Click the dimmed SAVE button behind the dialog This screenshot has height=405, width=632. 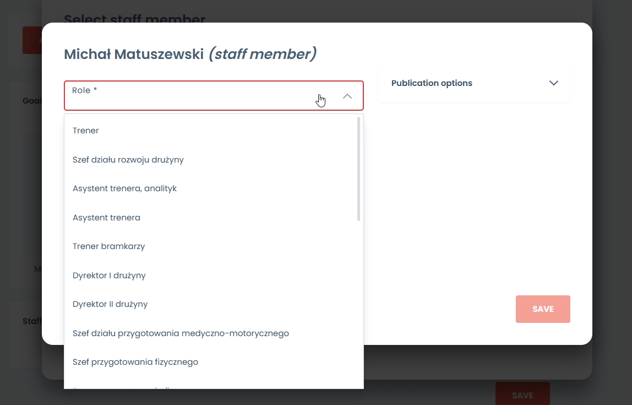tap(522, 395)
